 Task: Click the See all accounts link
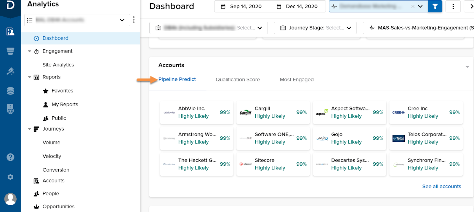tap(442, 187)
